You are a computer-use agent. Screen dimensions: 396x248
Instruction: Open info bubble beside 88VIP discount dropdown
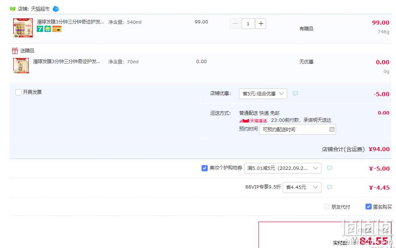329,187
